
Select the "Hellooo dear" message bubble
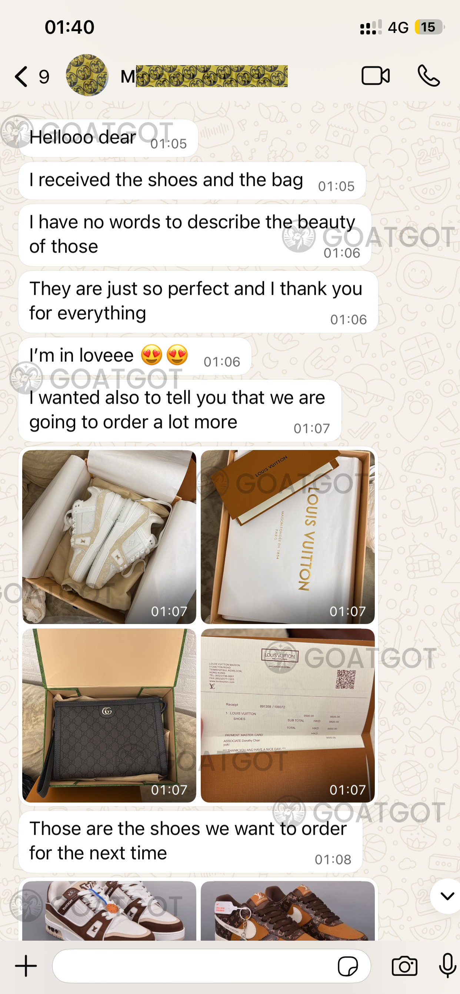click(109, 138)
